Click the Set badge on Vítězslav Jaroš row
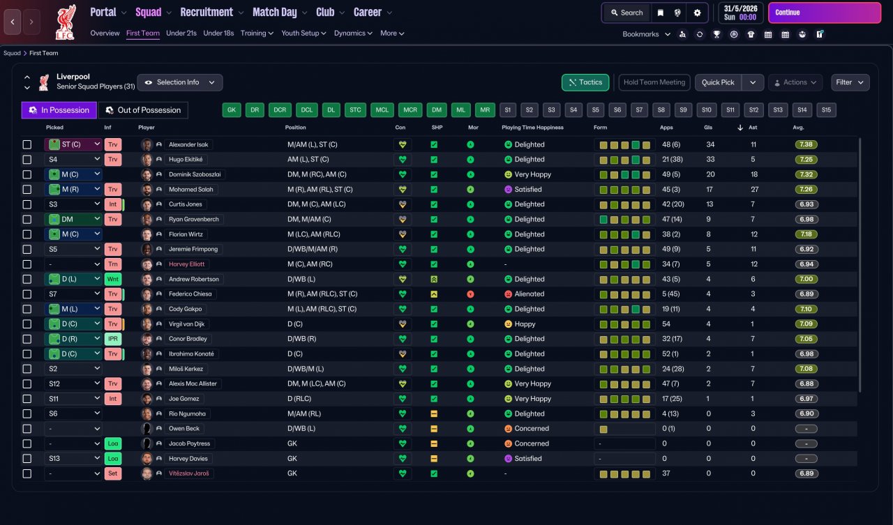Viewport: 893px width, 525px height. click(112, 473)
